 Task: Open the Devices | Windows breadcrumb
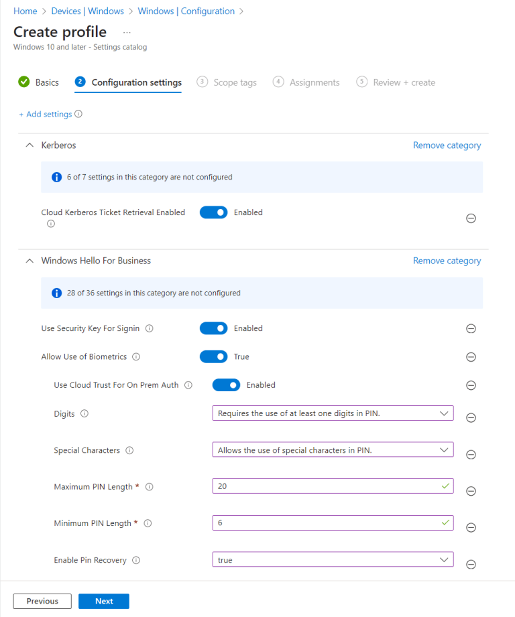click(x=89, y=11)
